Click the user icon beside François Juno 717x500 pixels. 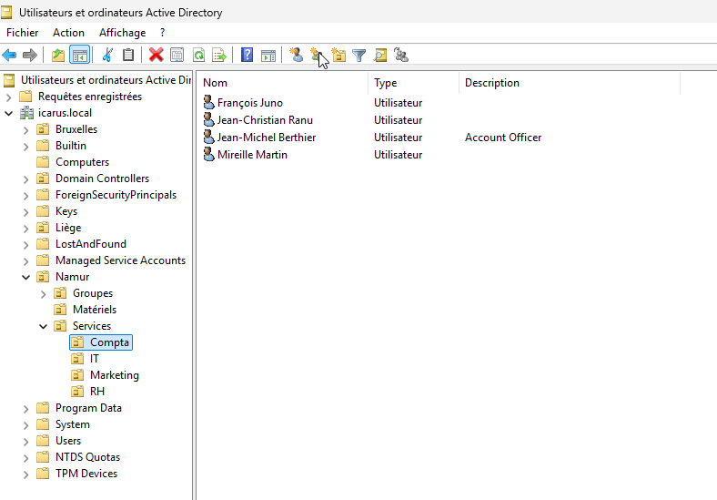tap(209, 103)
